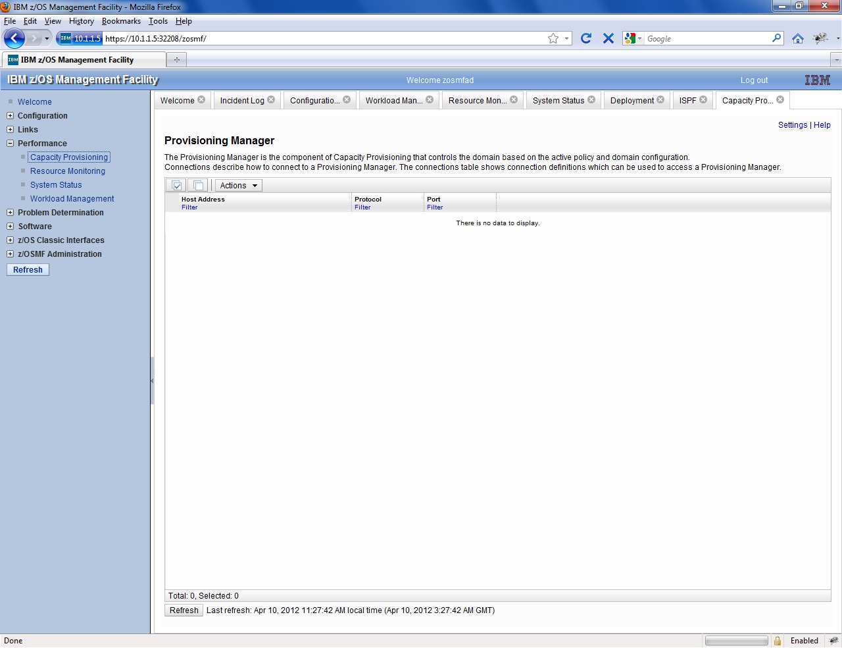Click Filter under Port column
842x648 pixels.
point(435,207)
